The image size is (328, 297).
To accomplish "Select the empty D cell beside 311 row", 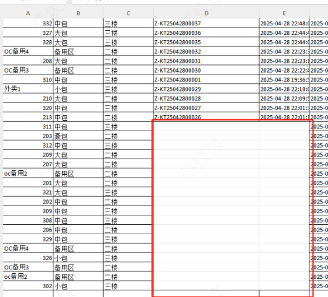I will pos(206,127).
